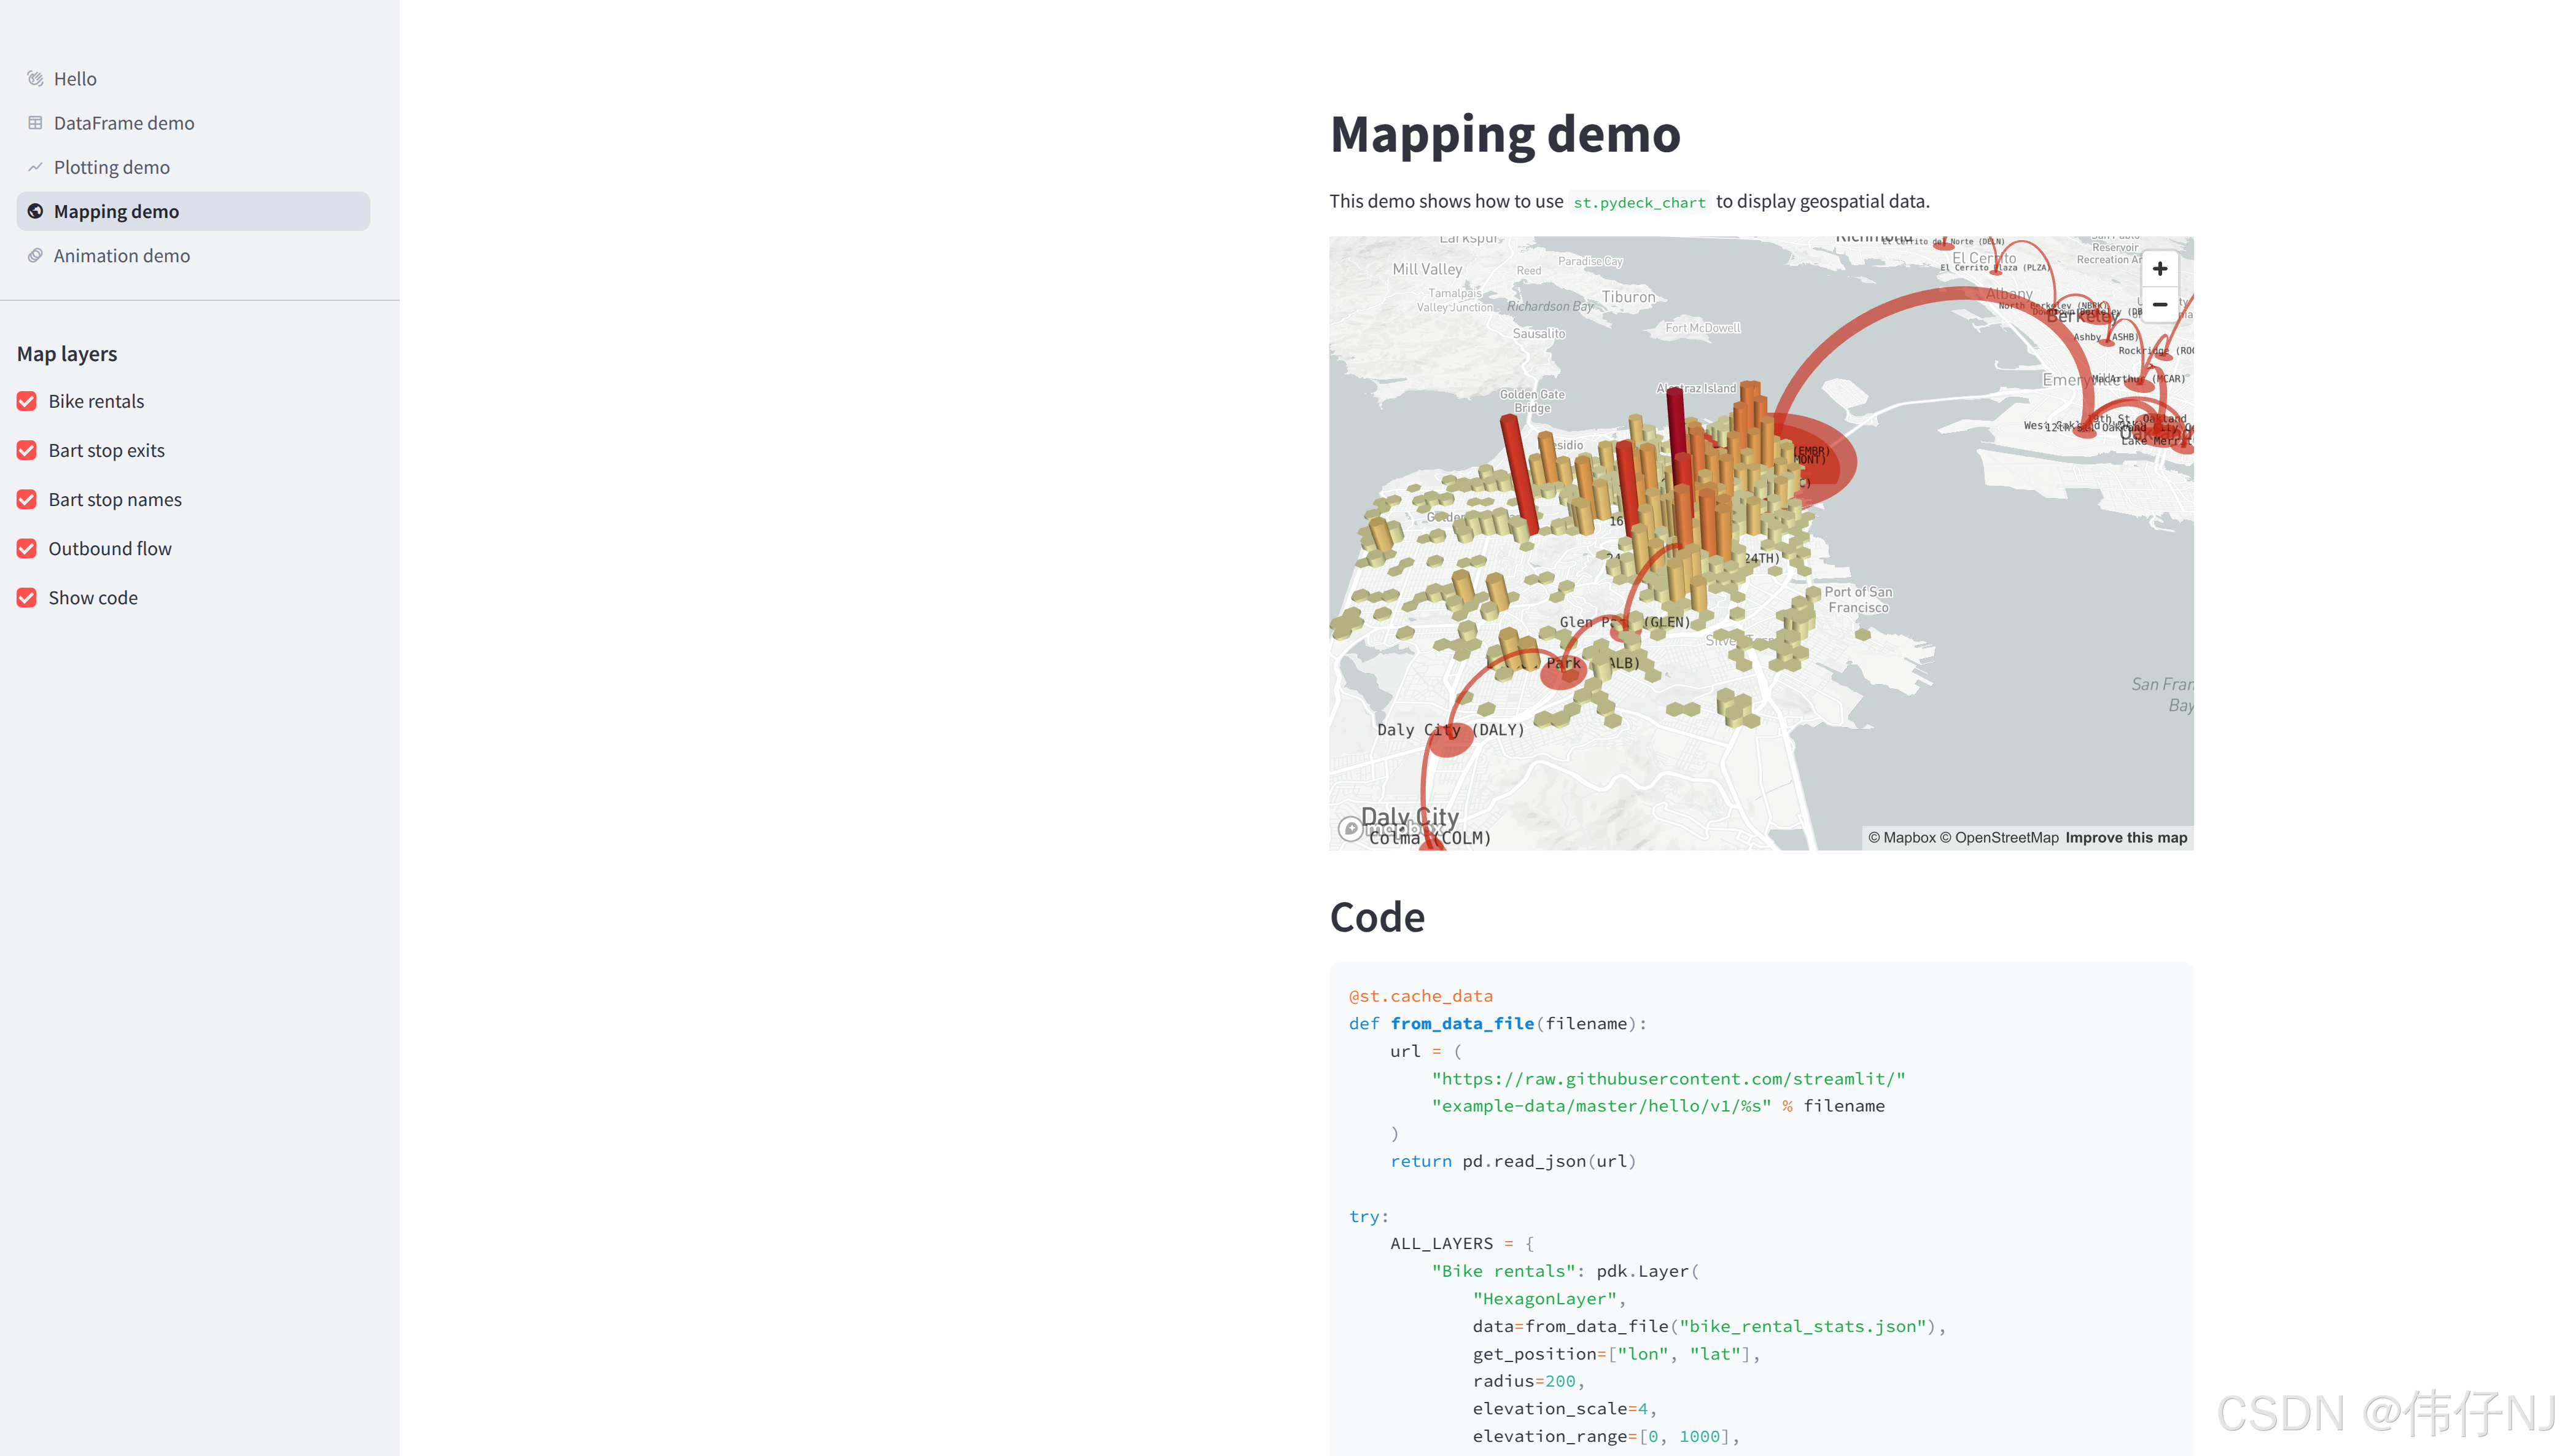Open the Hello page
The height and width of the screenshot is (1456, 2560).
(x=75, y=78)
